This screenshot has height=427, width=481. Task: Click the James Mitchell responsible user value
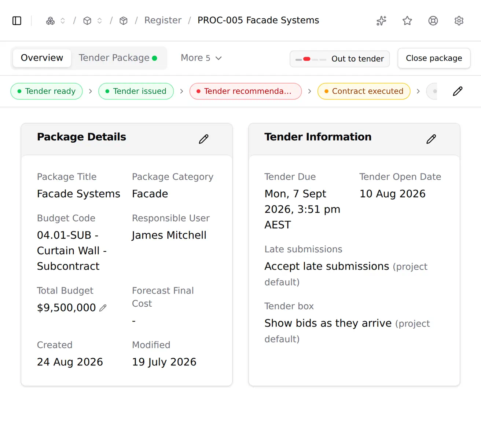click(169, 235)
